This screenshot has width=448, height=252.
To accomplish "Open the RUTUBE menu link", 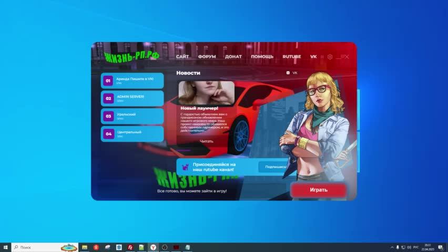I will pos(292,57).
